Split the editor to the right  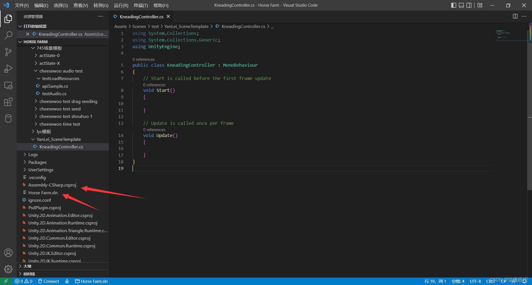515,16
